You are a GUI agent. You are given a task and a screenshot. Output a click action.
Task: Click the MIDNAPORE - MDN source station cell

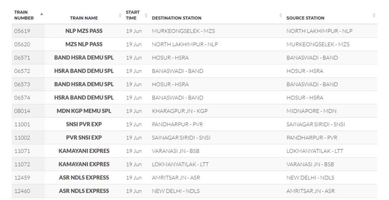pos(311,111)
